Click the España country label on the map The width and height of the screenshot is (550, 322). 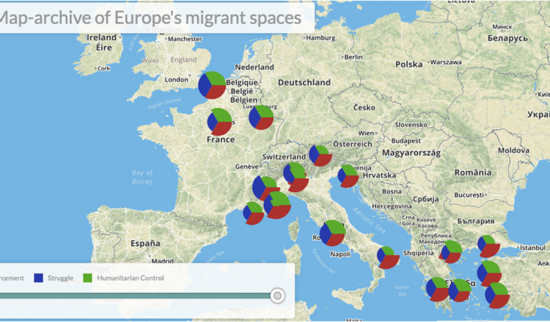click(145, 243)
